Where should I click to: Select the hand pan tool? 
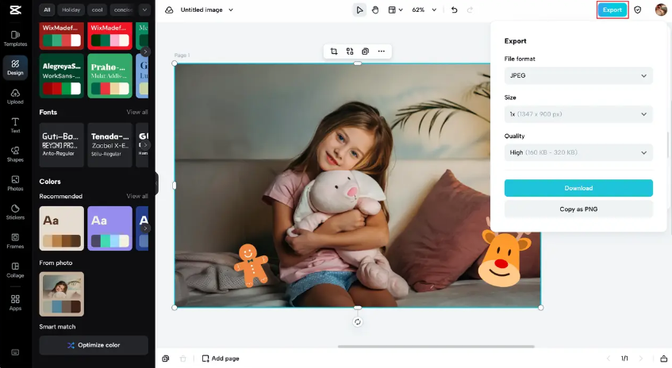tap(375, 10)
